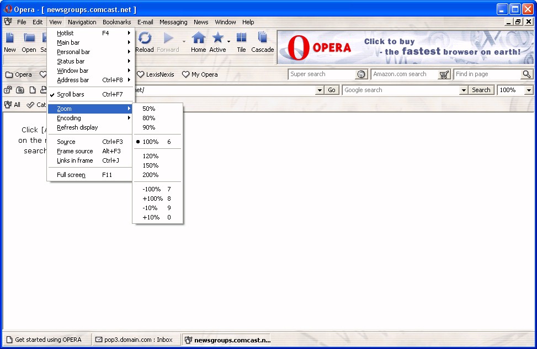Open the Bookmarks menu
Viewport: 537px width, 349px height.
coord(116,22)
